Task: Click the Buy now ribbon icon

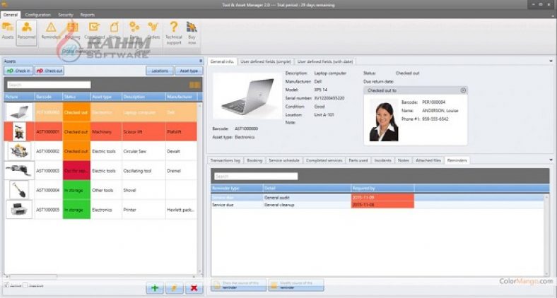Action: click(192, 32)
